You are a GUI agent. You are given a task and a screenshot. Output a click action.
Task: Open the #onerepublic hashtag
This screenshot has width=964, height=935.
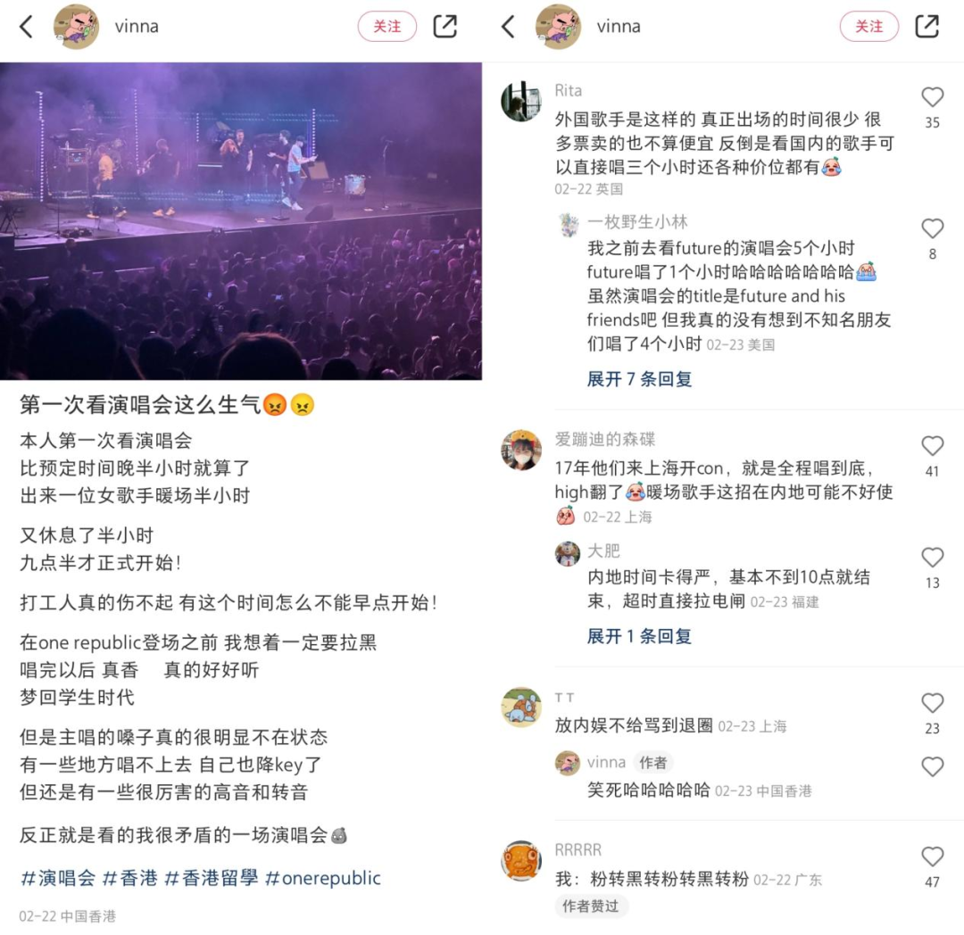point(323,878)
